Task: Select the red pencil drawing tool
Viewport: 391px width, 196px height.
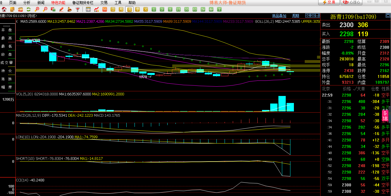Action: point(61,9)
